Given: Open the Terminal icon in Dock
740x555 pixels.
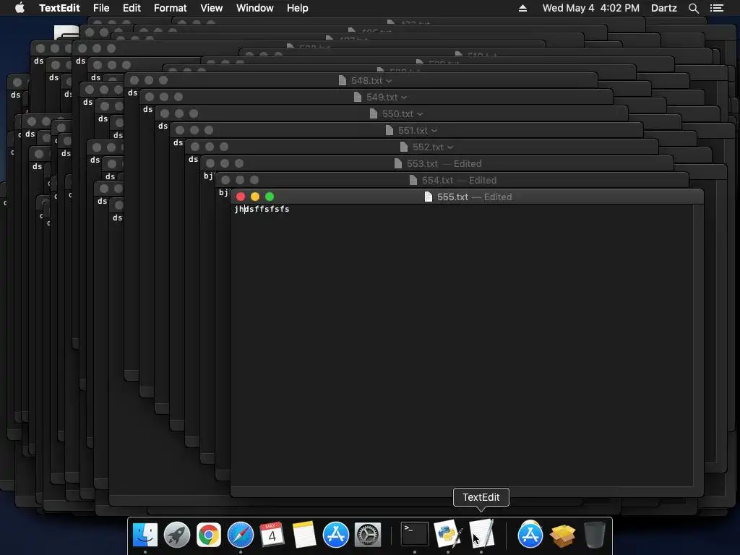Looking at the screenshot, I should [414, 534].
